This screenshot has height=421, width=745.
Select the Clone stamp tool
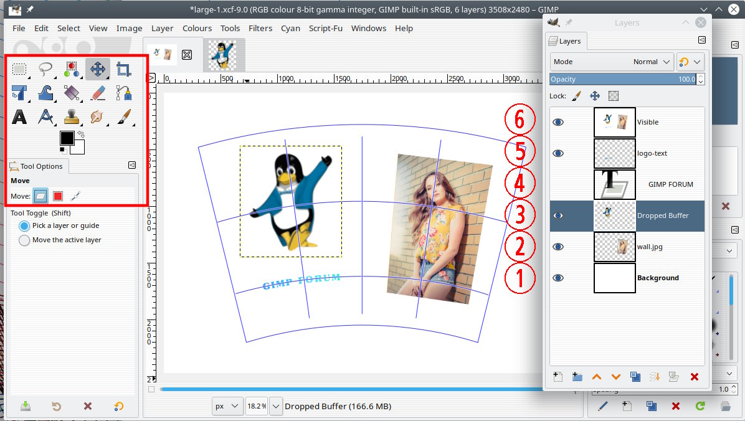click(72, 117)
